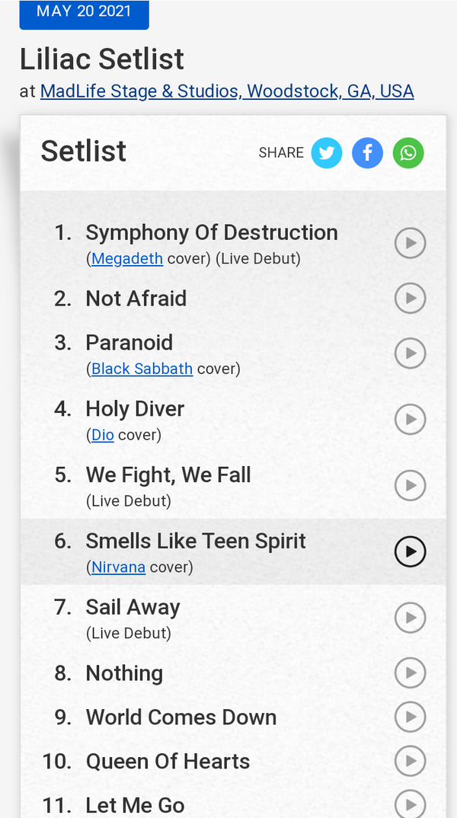Select the Let Me Go song title
Screen dimensions: 457x818
[x=135, y=805]
